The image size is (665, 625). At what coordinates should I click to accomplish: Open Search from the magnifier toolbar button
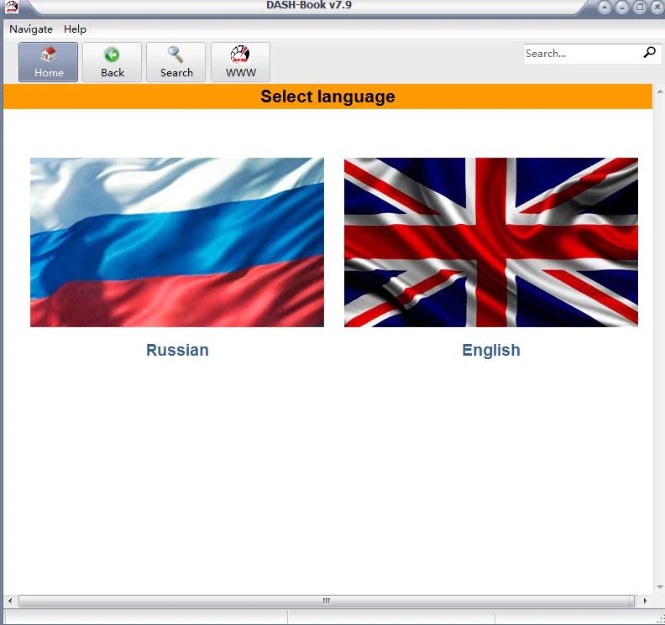176,62
